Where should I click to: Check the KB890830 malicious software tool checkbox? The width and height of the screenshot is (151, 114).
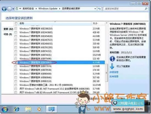click(x=16, y=85)
